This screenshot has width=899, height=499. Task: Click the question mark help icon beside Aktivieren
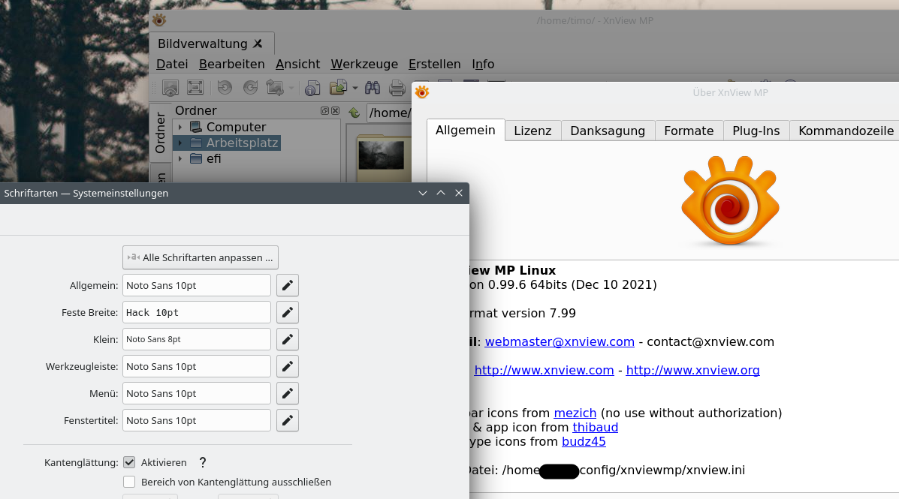[x=202, y=462]
